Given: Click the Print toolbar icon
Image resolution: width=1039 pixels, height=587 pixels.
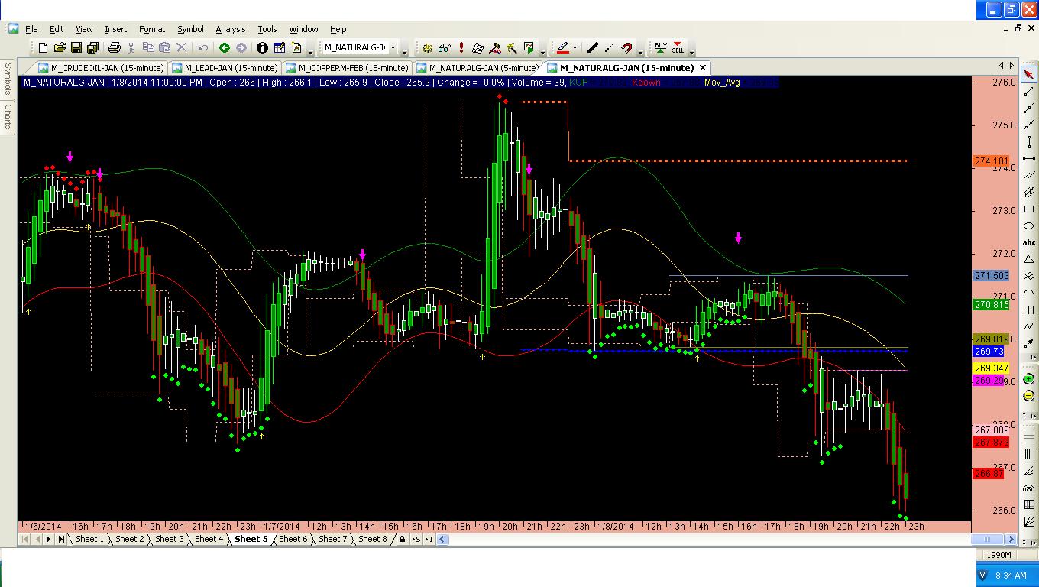Looking at the screenshot, I should (115, 48).
